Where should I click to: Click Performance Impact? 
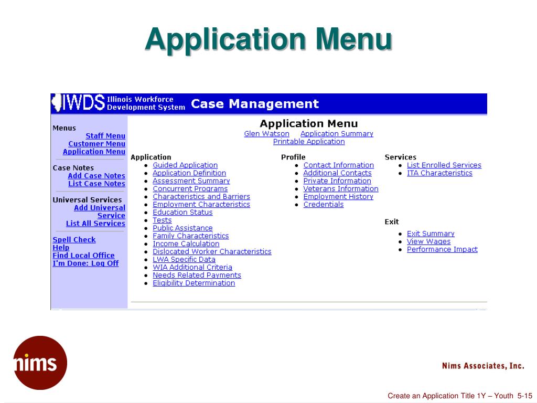point(442,249)
